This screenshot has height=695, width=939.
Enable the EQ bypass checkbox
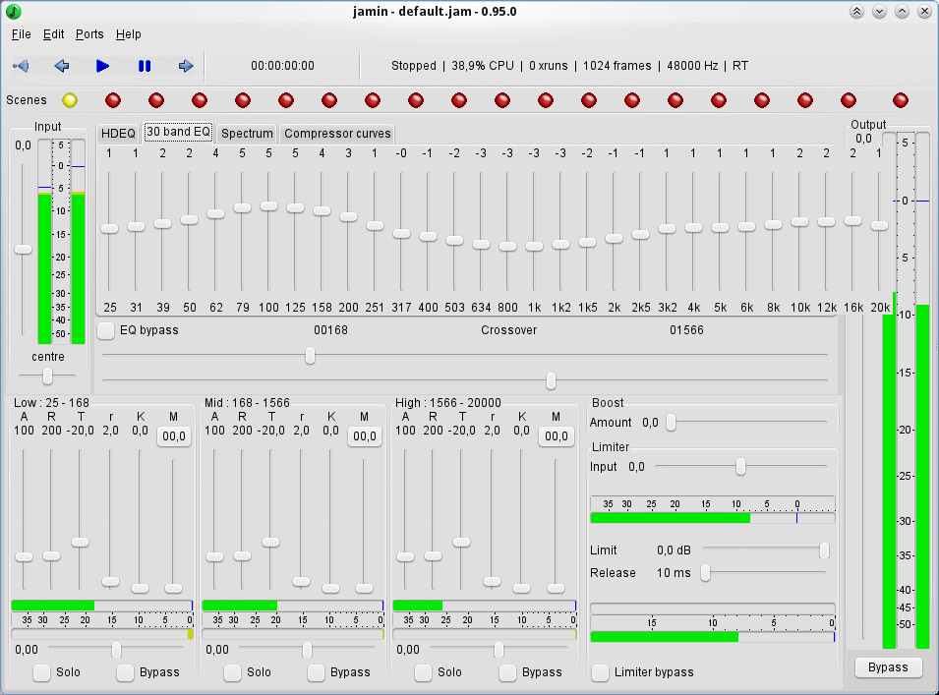pos(106,330)
